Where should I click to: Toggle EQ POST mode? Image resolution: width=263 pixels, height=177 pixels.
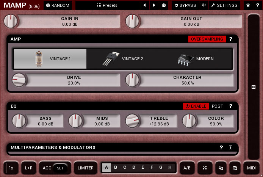(x=218, y=106)
